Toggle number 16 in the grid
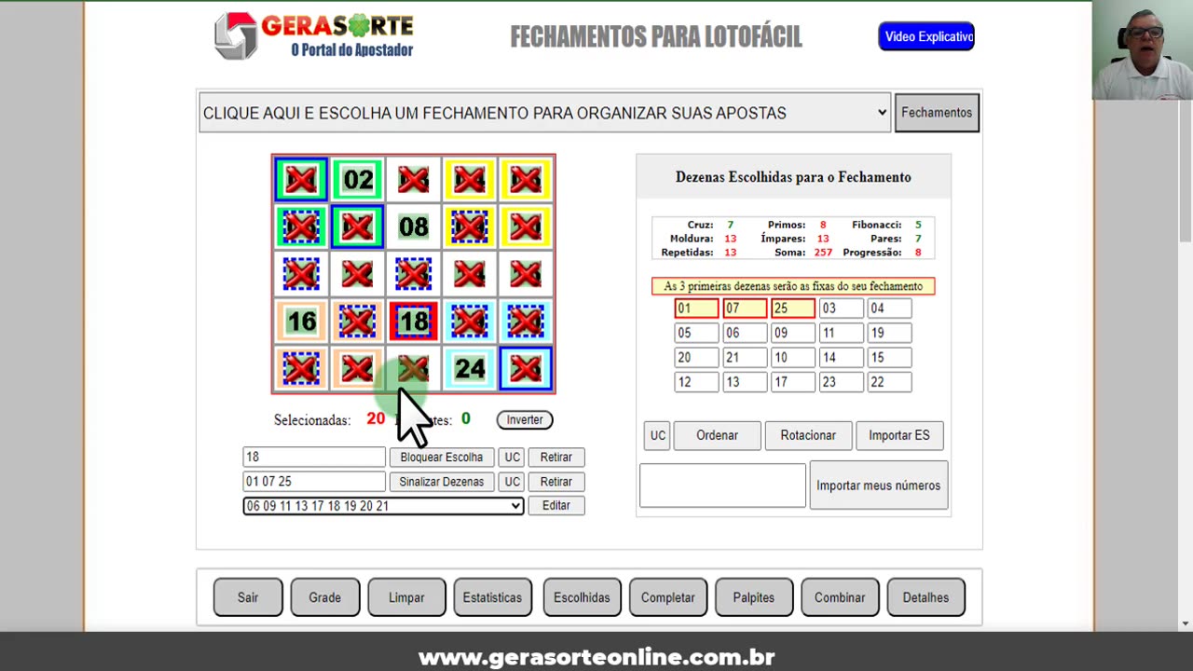The width and height of the screenshot is (1193, 671). [301, 322]
